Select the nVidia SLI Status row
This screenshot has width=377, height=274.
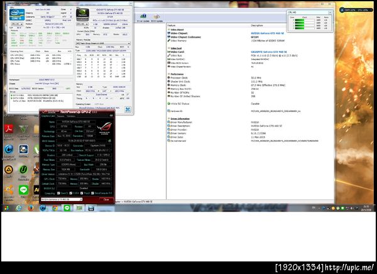(x=250, y=104)
